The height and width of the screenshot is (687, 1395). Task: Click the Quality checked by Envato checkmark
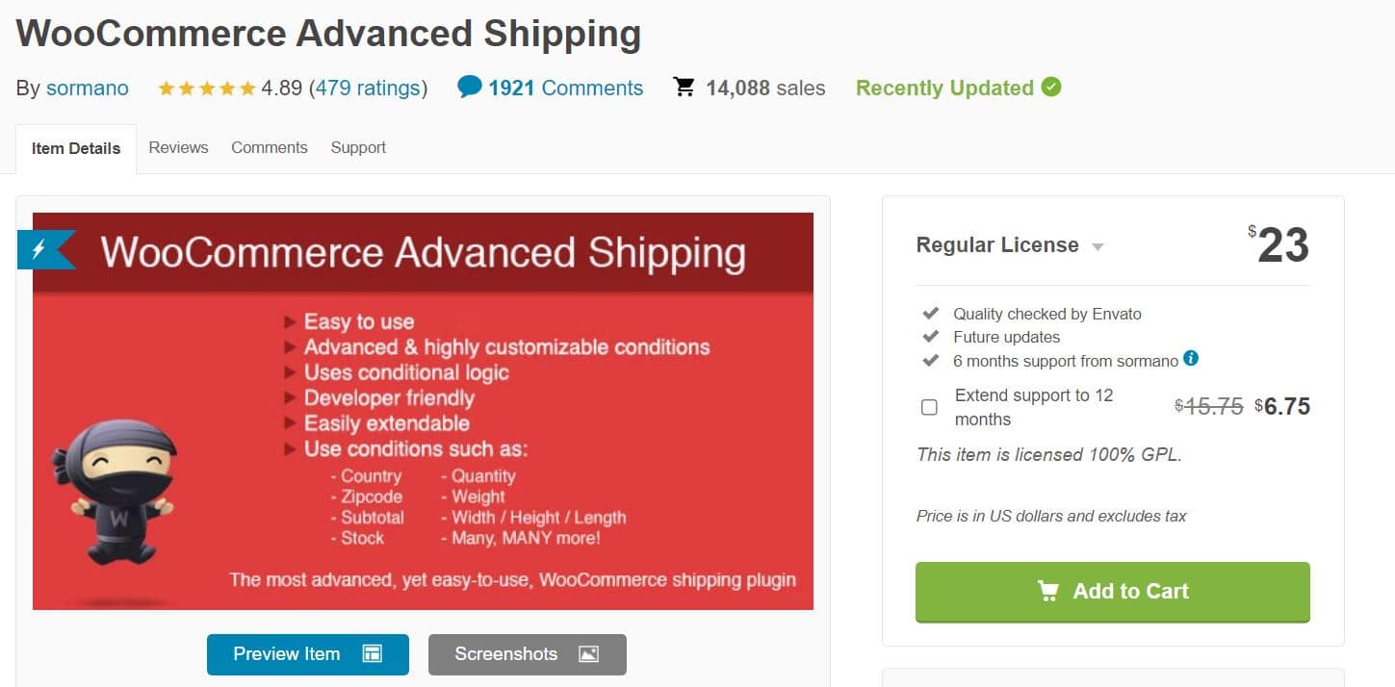click(x=930, y=312)
